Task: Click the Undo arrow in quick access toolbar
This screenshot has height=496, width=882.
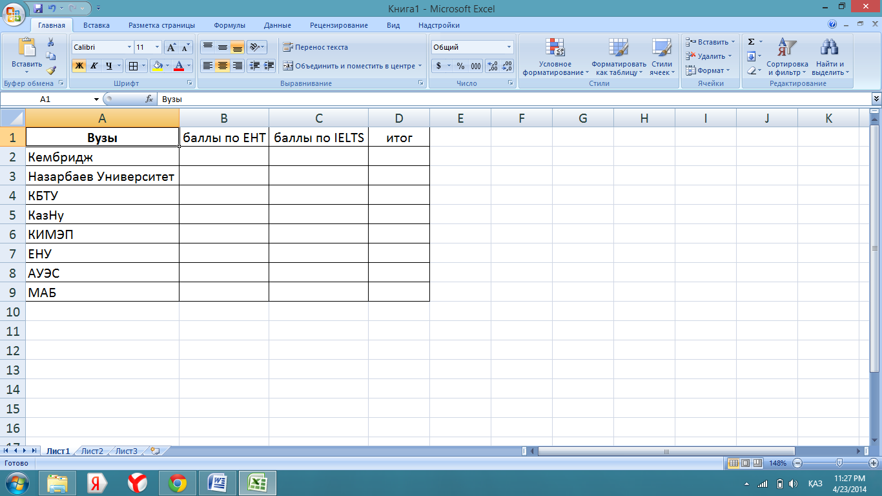Action: coord(54,8)
